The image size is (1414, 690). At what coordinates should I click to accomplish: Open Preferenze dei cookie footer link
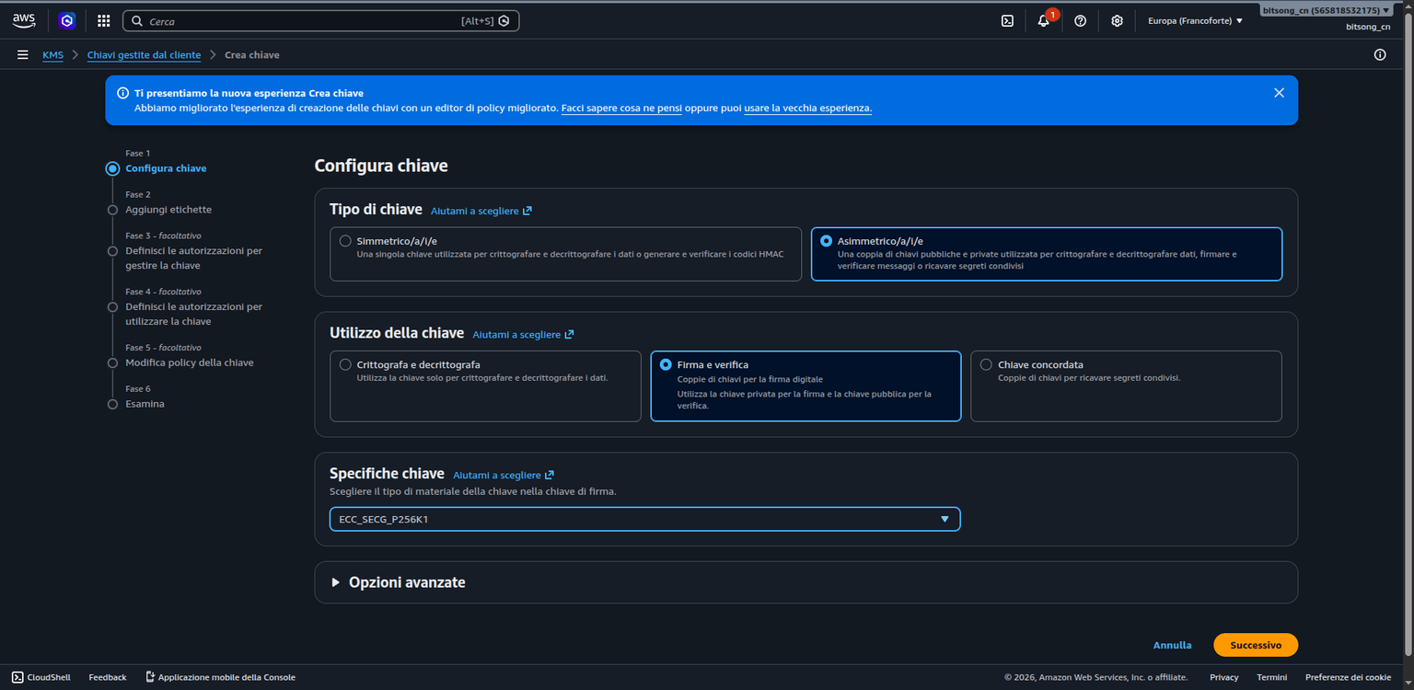pos(1348,677)
